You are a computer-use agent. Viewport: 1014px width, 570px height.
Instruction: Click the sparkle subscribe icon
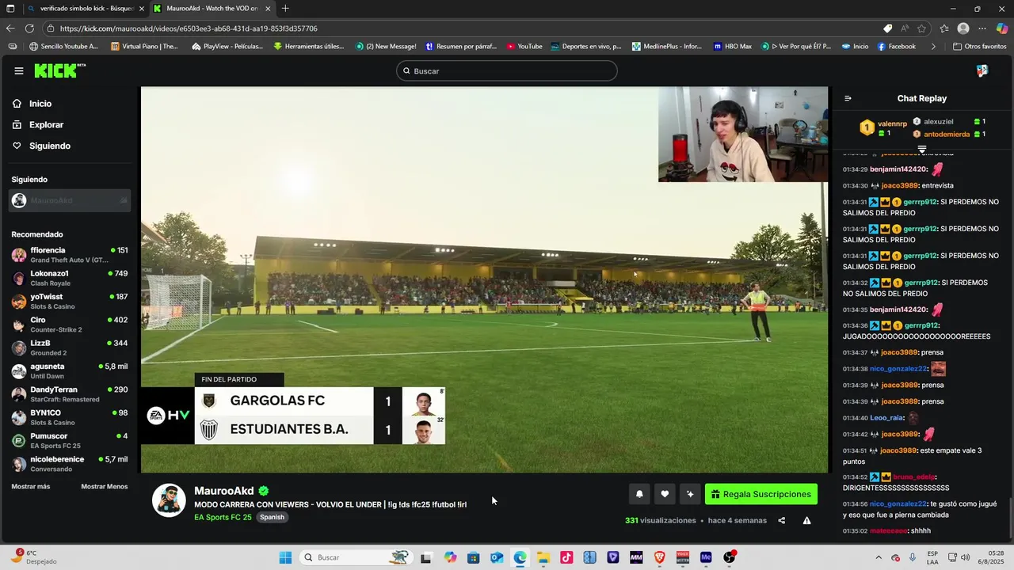point(690,494)
